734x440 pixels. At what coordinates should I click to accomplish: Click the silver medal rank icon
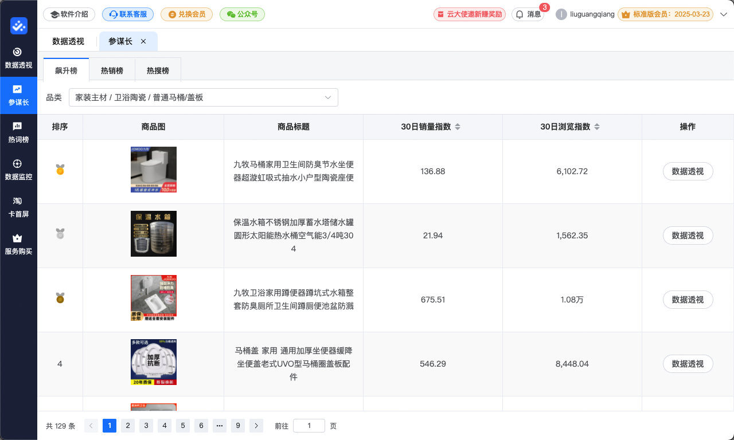[60, 234]
